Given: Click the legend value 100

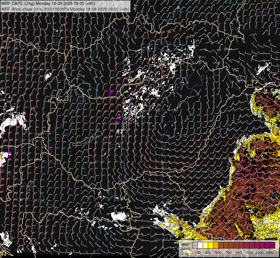Looking at the screenshot, I should [x=198, y=253].
